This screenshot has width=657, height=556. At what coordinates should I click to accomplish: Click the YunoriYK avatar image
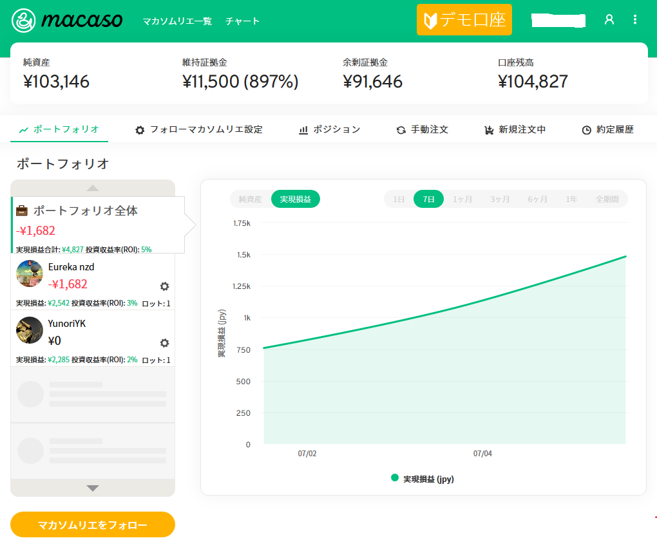coord(30,330)
